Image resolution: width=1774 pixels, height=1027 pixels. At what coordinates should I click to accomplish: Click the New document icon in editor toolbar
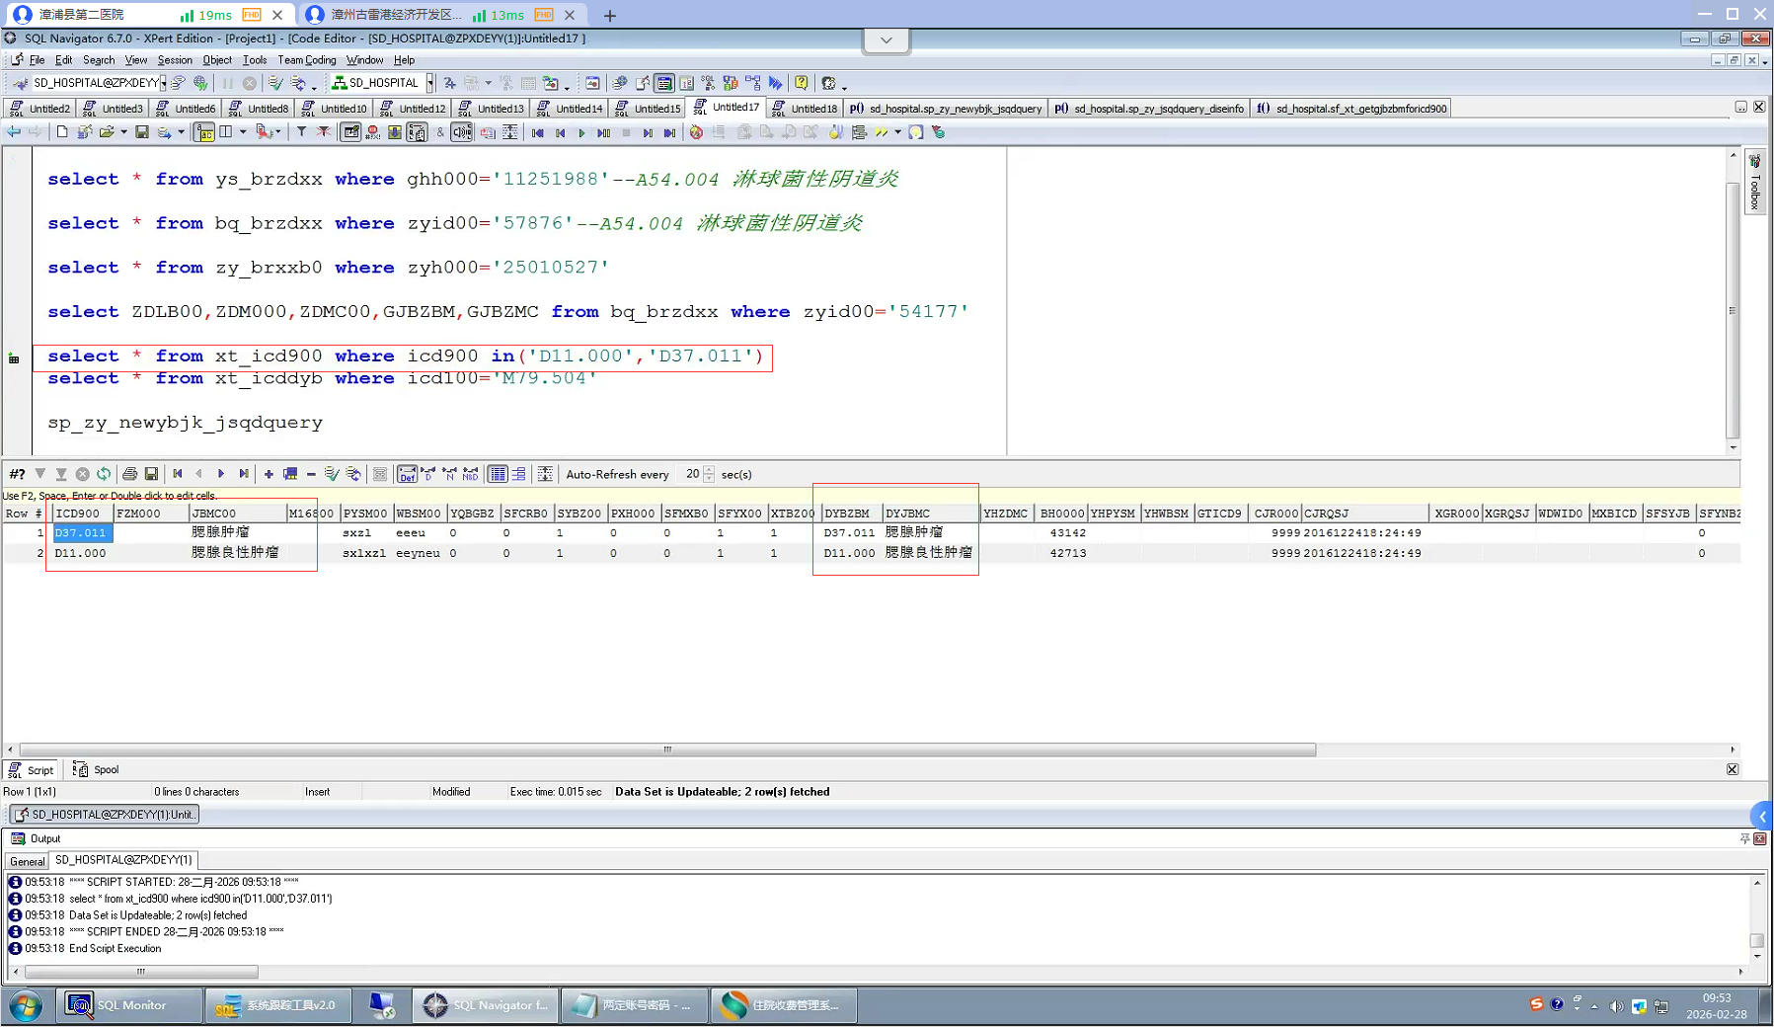coord(62,132)
